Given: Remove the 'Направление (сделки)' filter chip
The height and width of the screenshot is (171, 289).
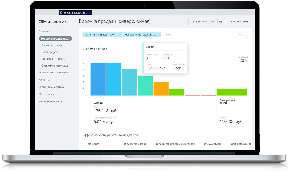Looking at the screenshot, I should (x=159, y=35).
